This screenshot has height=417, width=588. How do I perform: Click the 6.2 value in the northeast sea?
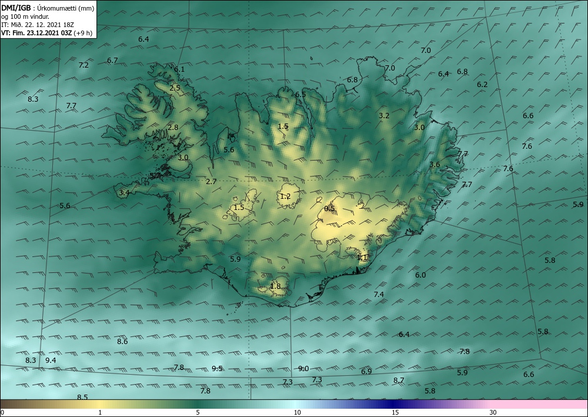[482, 84]
